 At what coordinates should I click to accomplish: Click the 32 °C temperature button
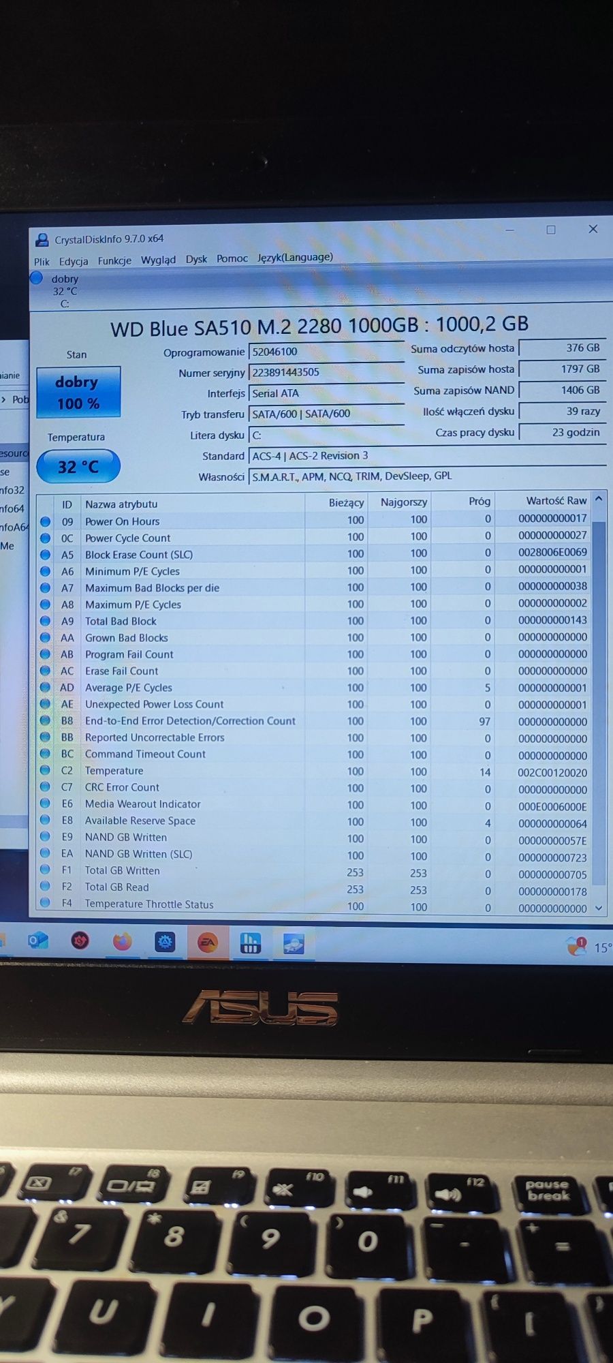point(78,467)
